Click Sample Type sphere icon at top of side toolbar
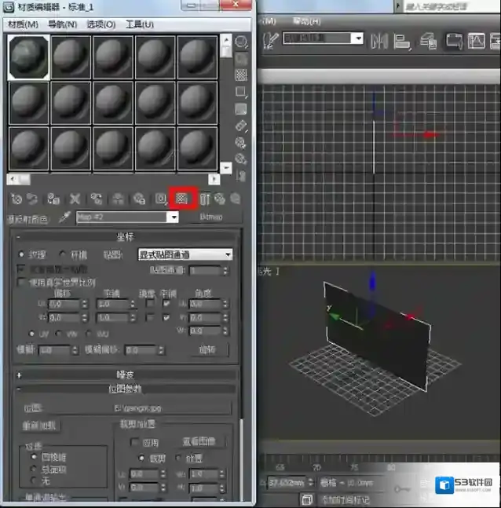 [241, 42]
